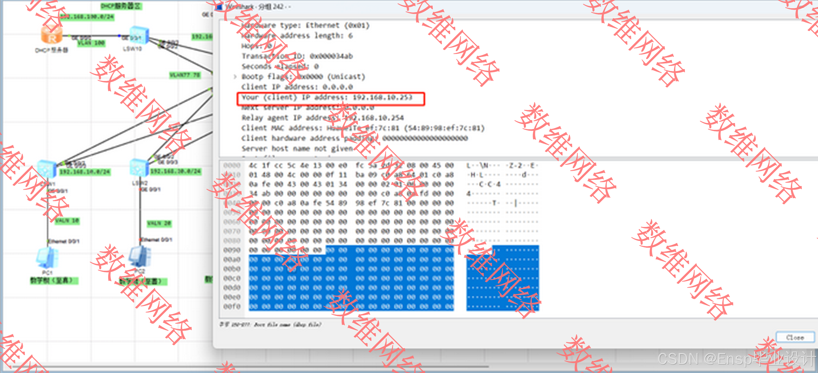Select the Client hardware address padding line

click(354, 138)
